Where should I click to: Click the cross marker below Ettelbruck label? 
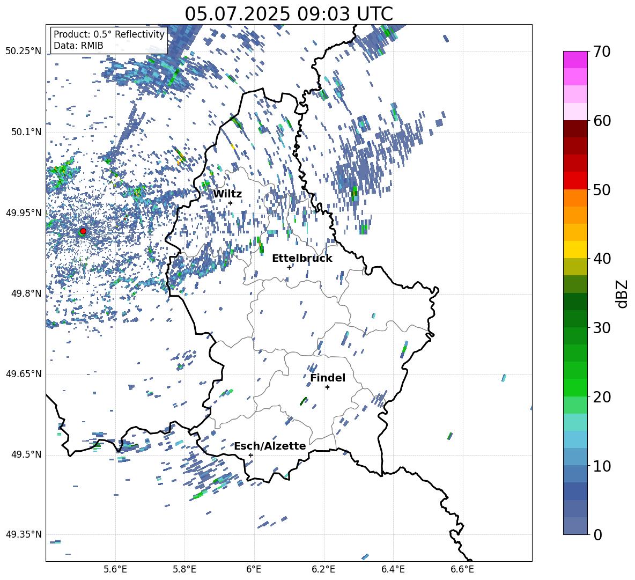click(289, 267)
